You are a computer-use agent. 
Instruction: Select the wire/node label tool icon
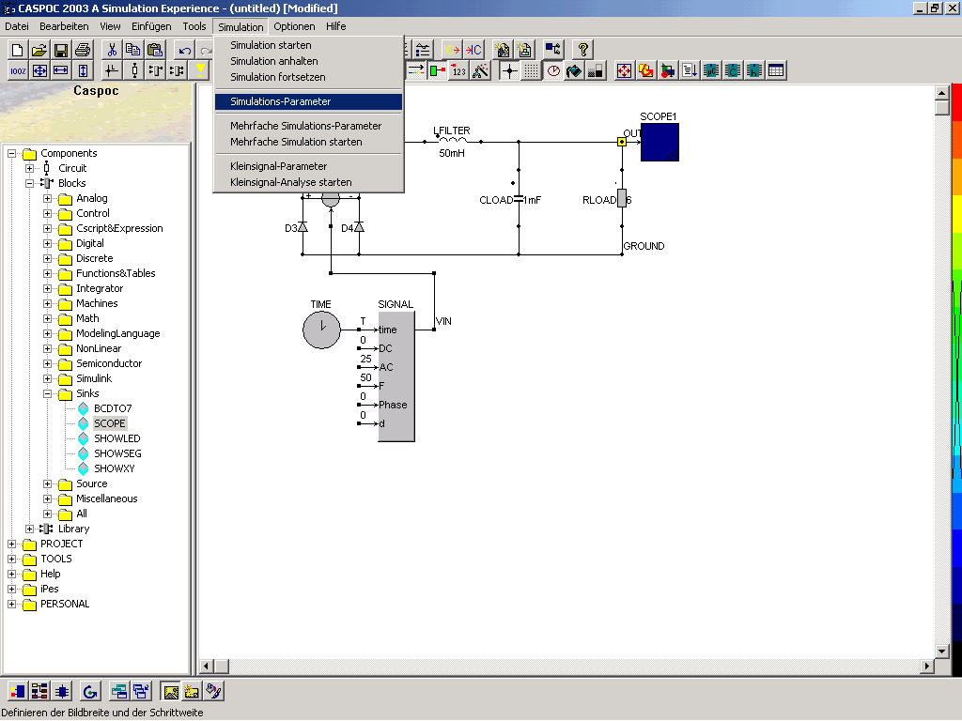click(112, 70)
